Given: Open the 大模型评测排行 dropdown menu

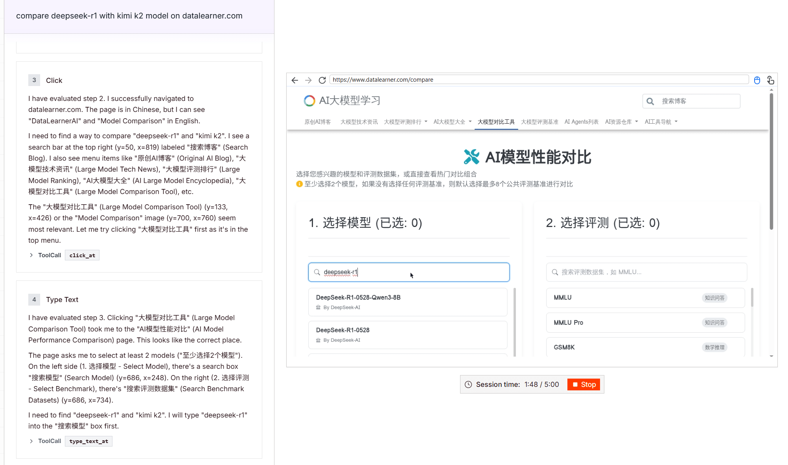Looking at the screenshot, I should point(405,122).
